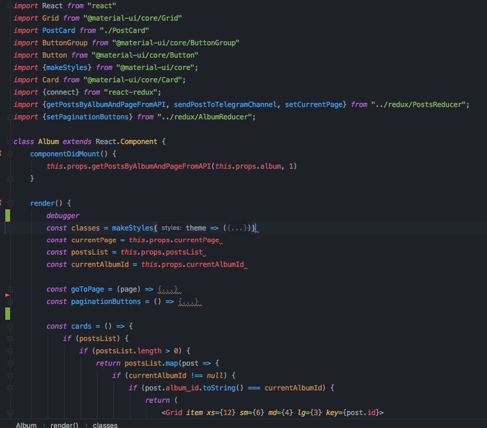The image size is (487, 428).
Task: Click the makeStyles import identifier
Action: tap(67, 68)
